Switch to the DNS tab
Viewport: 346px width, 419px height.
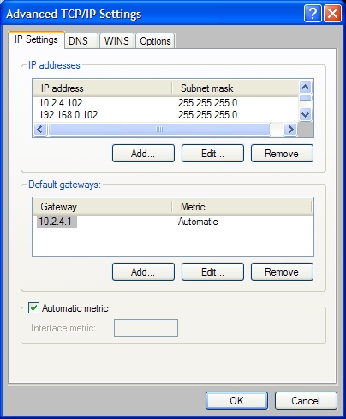click(78, 40)
